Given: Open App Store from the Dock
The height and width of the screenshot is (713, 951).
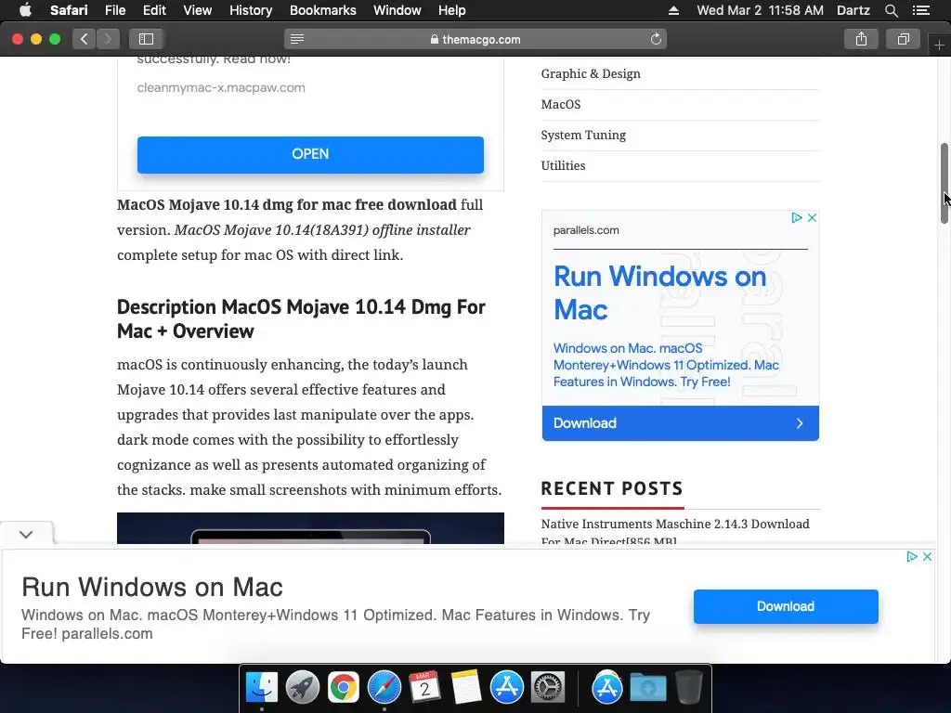Looking at the screenshot, I should [x=506, y=688].
